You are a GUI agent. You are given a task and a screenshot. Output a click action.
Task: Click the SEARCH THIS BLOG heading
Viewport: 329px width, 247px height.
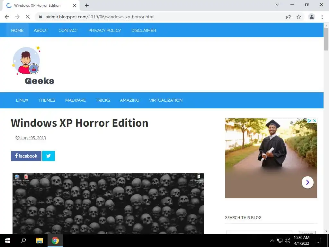pos(243,218)
